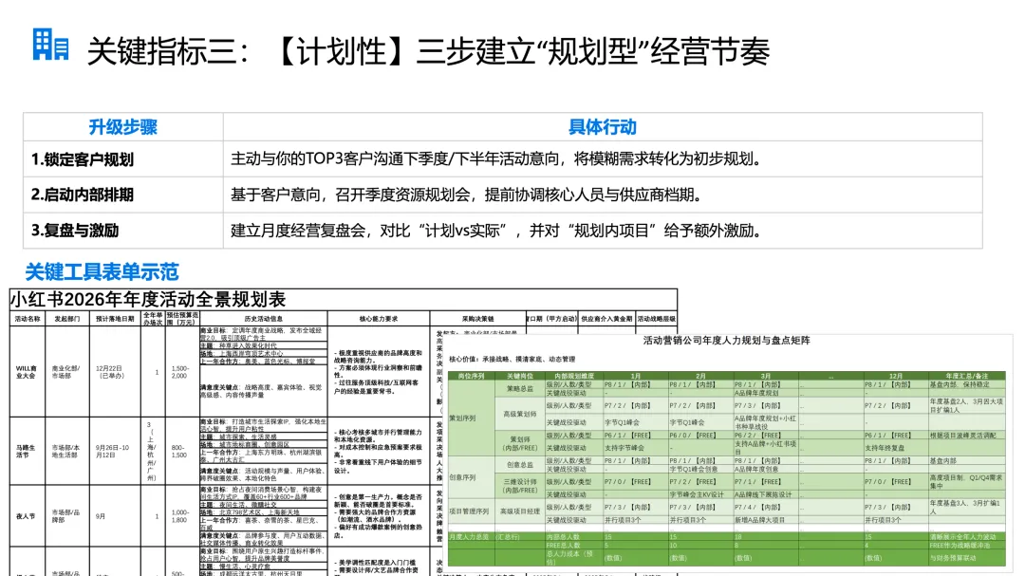Click the sentence starting 主动与你的TOP3客户沟通
This screenshot has width=1025, height=576.
[x=496, y=158]
